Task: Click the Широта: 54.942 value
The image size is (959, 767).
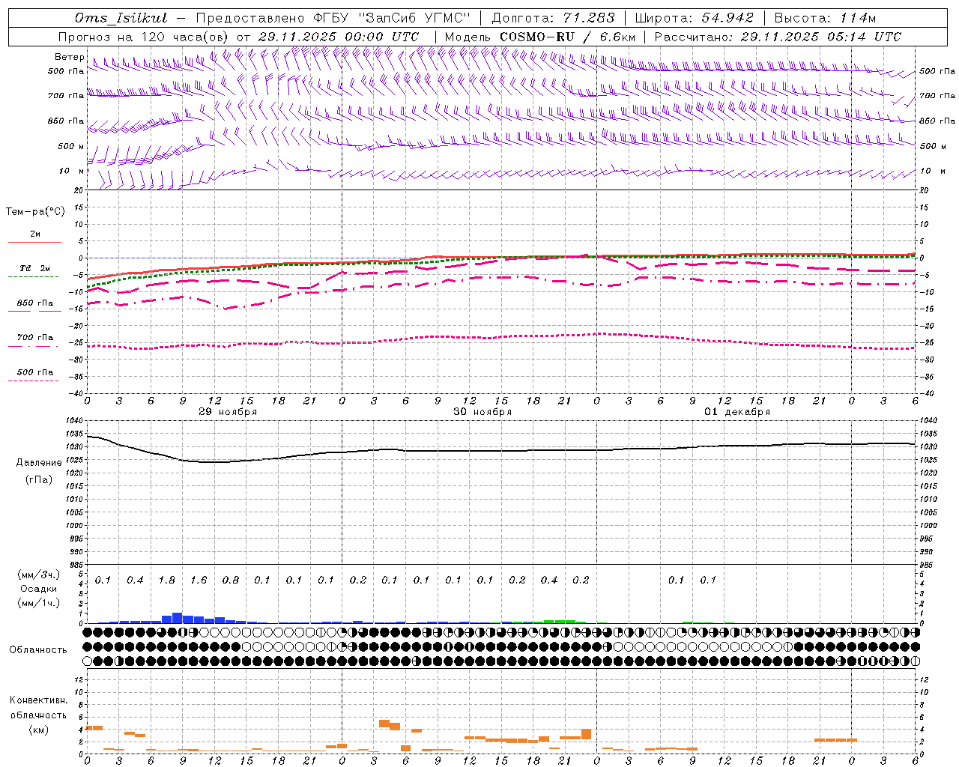Action: coord(694,18)
